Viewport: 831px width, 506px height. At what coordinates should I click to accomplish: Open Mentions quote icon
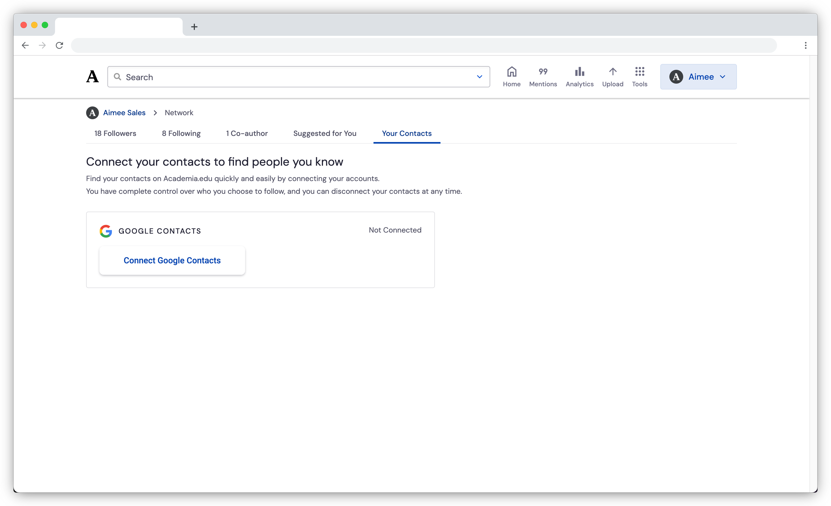coord(543,71)
